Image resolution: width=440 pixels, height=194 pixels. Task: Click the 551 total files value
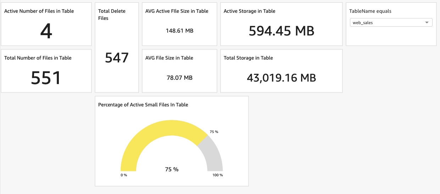point(46,78)
